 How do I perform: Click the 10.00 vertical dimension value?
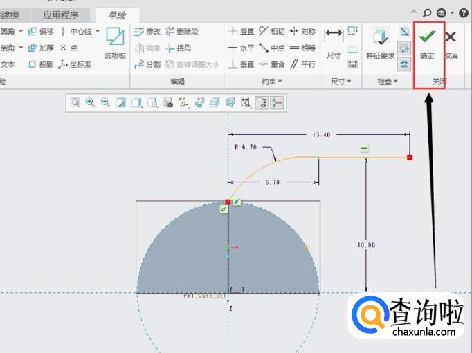pos(366,245)
